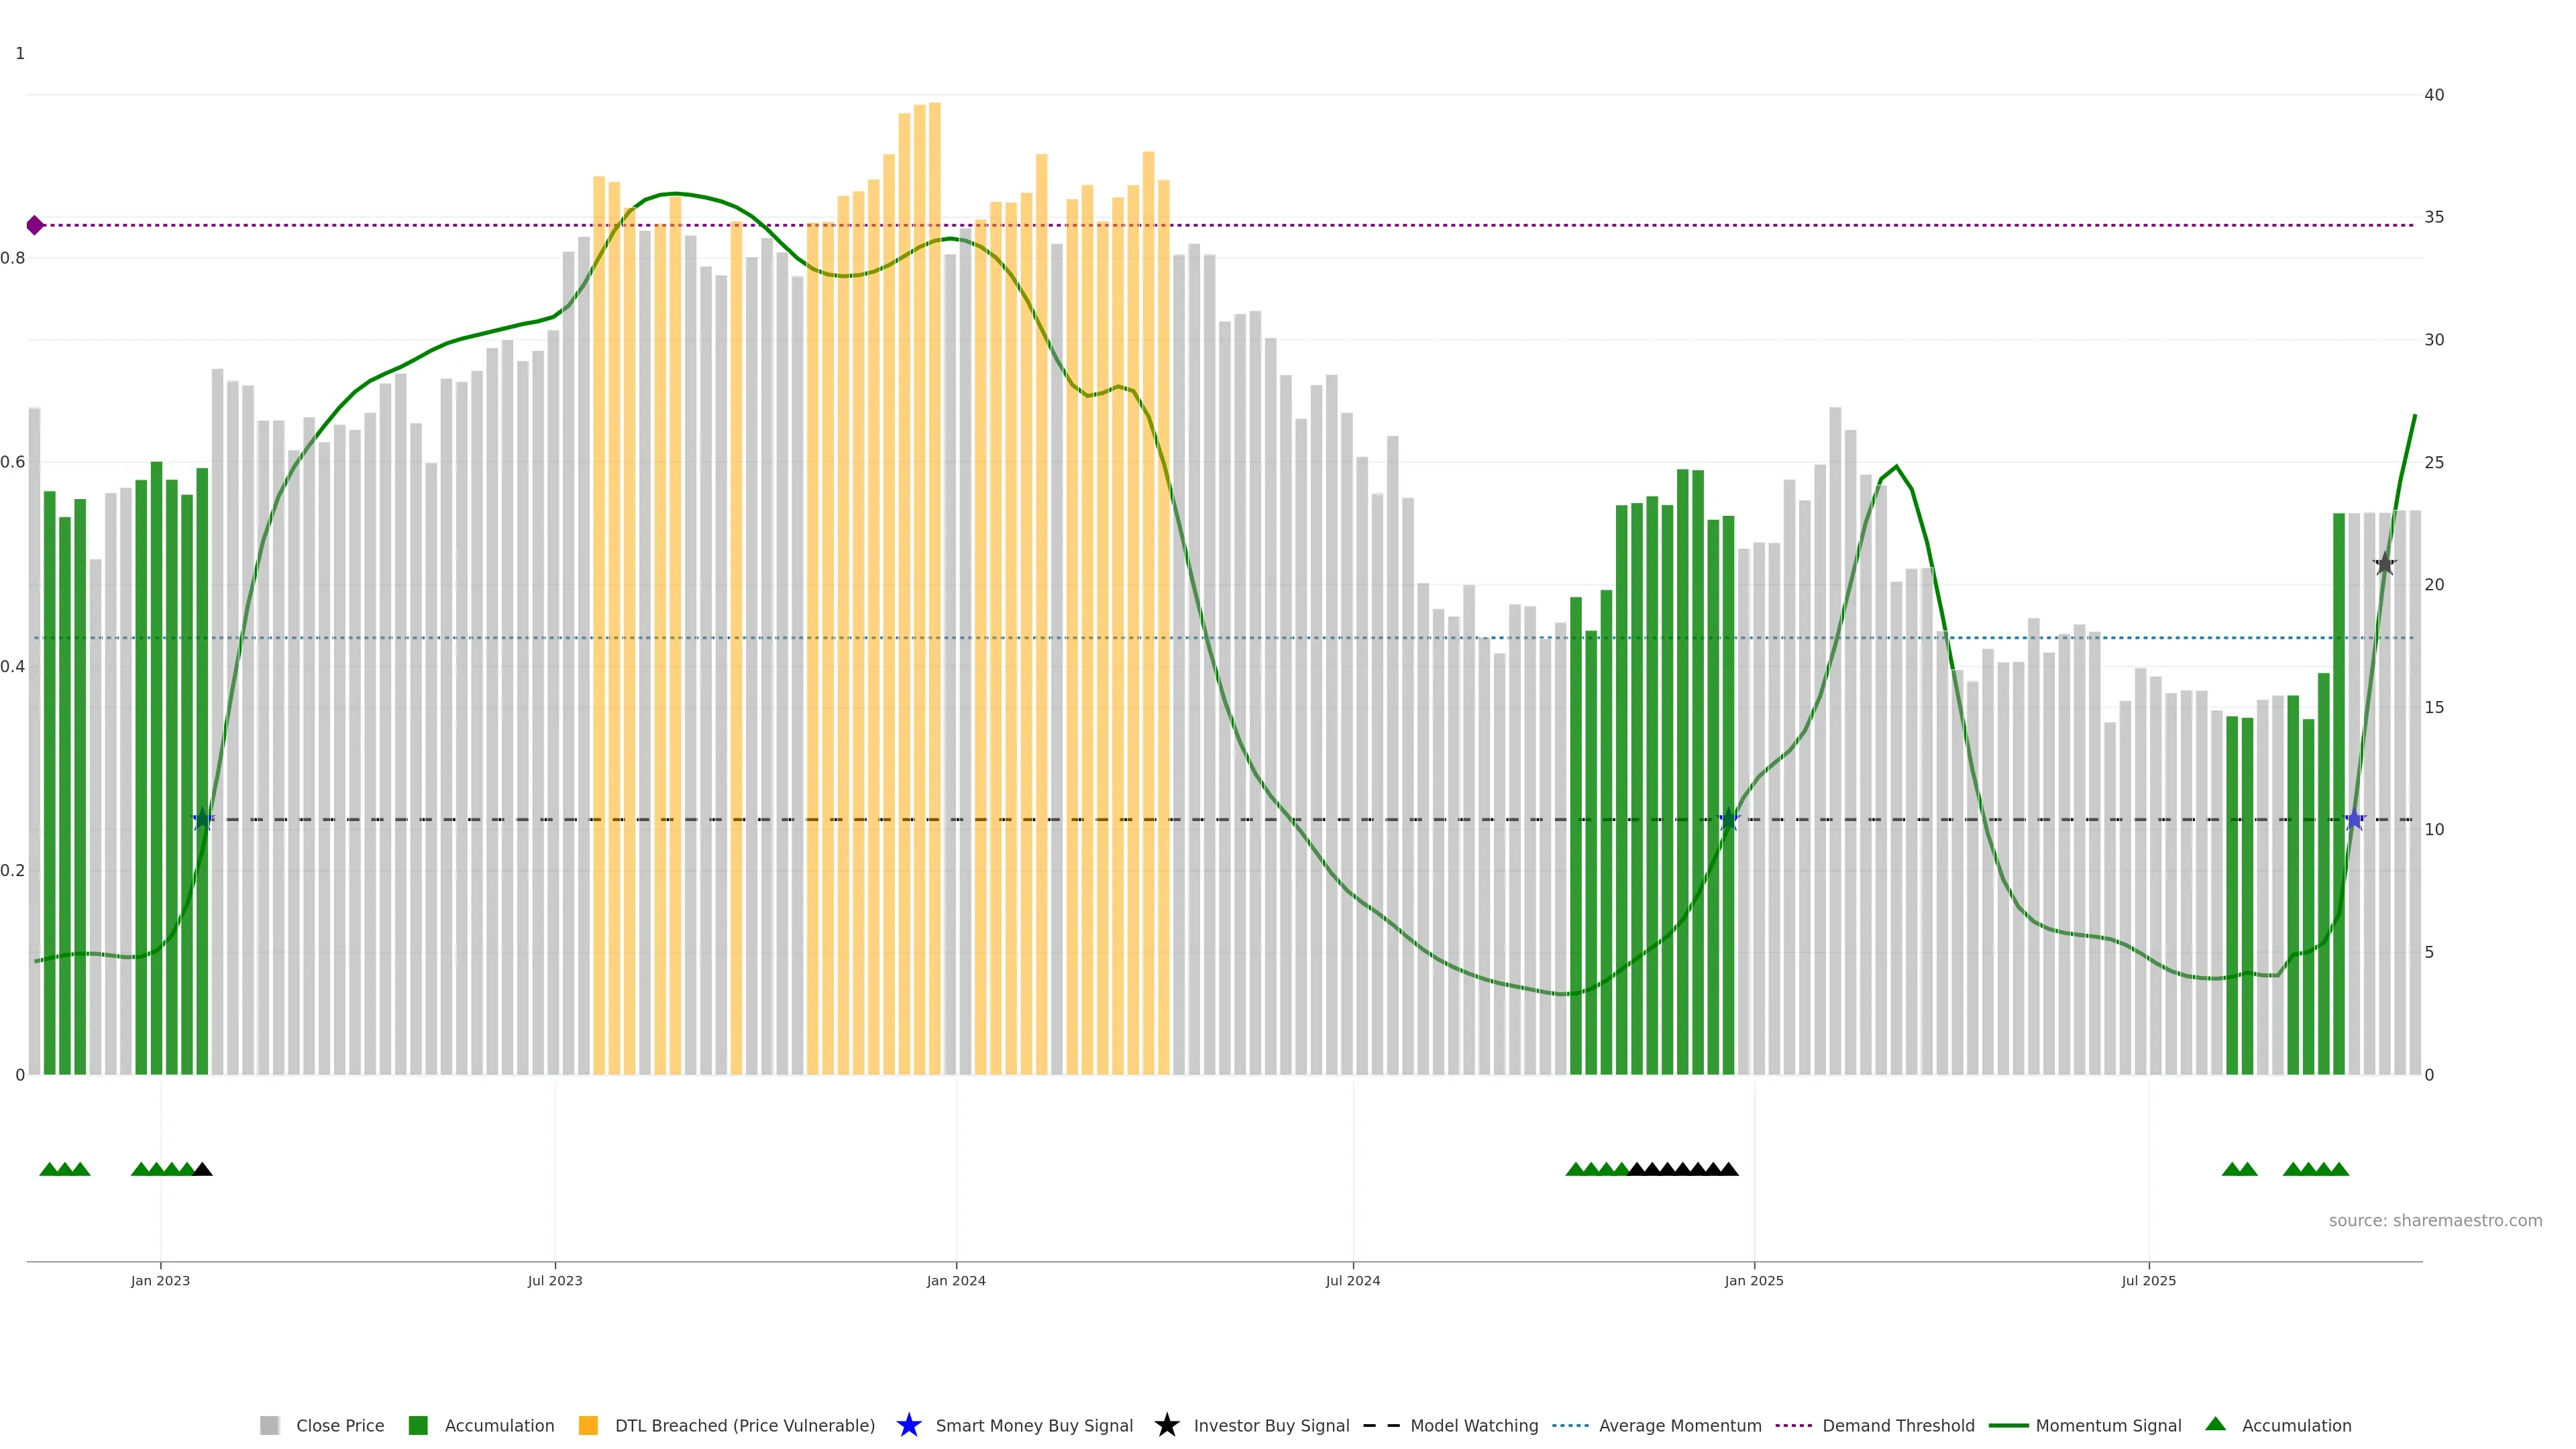Click the blue Smart Money Buy Signal legend star
The height and width of the screenshot is (1449, 2576).
pos(908,1425)
